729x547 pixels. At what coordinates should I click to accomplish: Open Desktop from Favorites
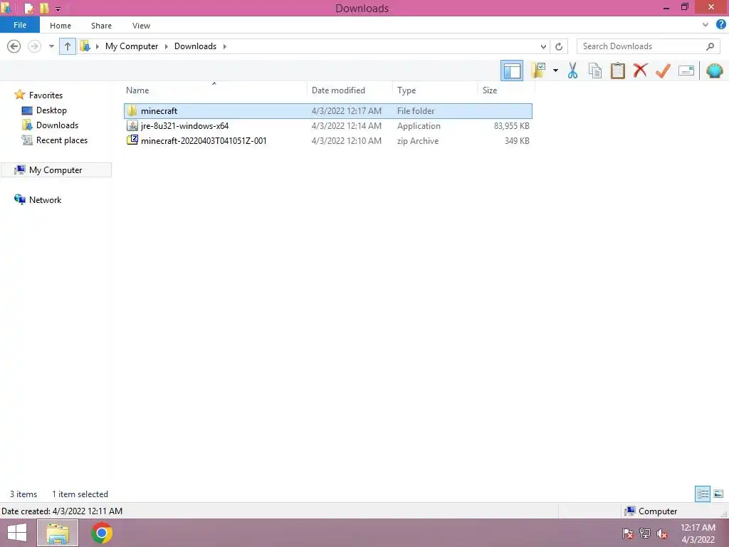[x=51, y=110]
